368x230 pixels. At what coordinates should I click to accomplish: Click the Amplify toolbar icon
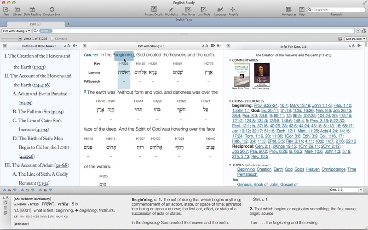pos(233,9)
